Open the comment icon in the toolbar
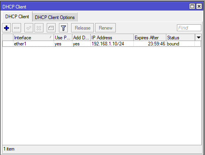This screenshot has height=155, width=205. click(51, 28)
